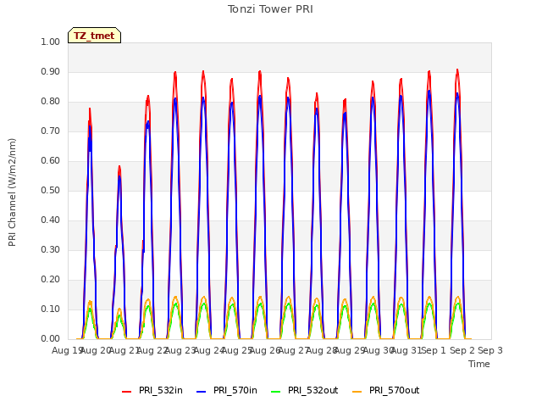Click the red PRI_532in legend swatch
The height and width of the screenshot is (407, 542).
(127, 392)
